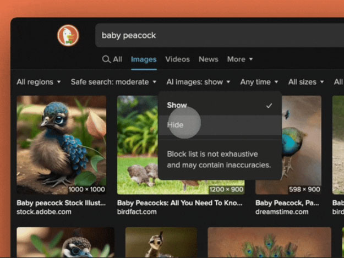The height and width of the screenshot is (258, 344).
Task: Open the Videos tab
Action: coord(177,59)
